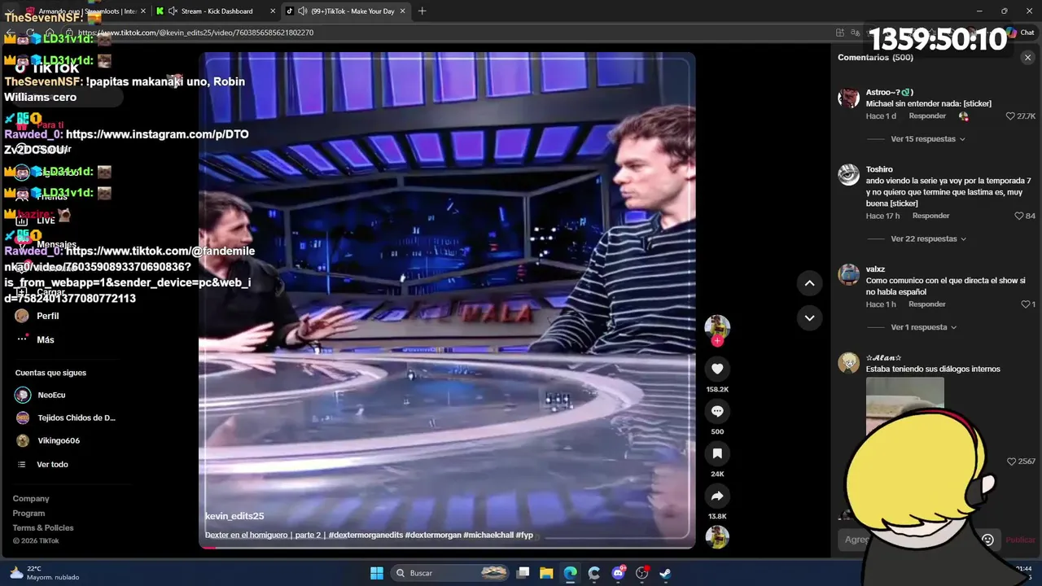
Task: Expand Ver 22 respuestas under Toshiro's comment
Action: pos(929,238)
